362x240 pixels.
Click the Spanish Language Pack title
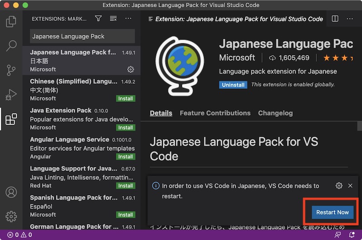(74, 198)
